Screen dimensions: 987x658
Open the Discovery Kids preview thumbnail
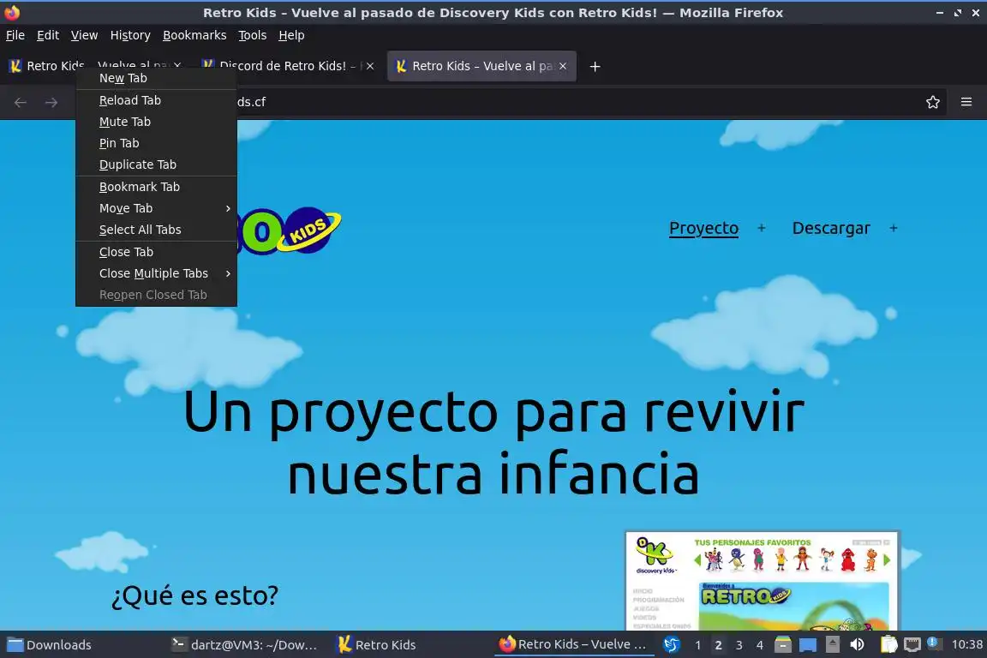pos(763,581)
